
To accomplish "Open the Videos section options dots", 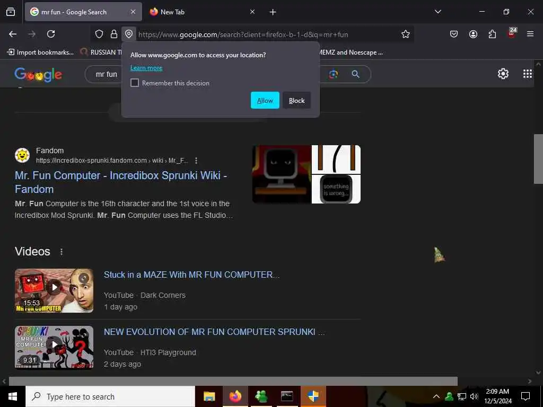I will [x=62, y=252].
